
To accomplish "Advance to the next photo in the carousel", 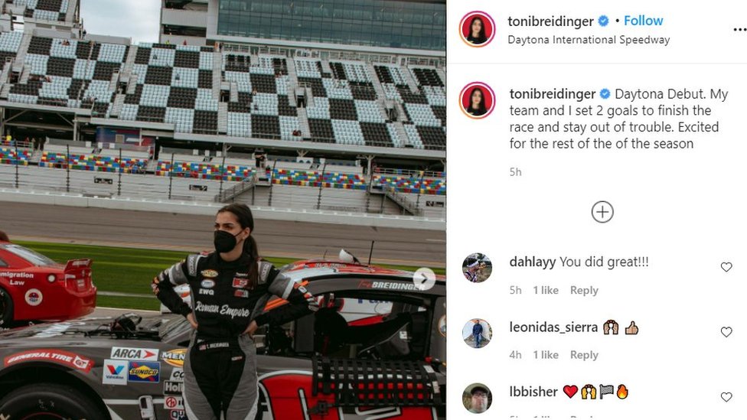I will click(x=423, y=278).
